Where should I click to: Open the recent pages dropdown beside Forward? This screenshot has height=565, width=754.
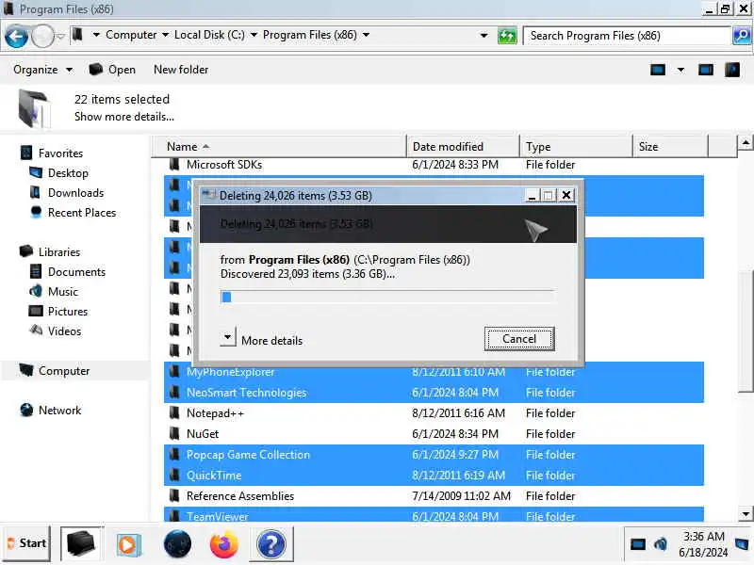tap(61, 37)
